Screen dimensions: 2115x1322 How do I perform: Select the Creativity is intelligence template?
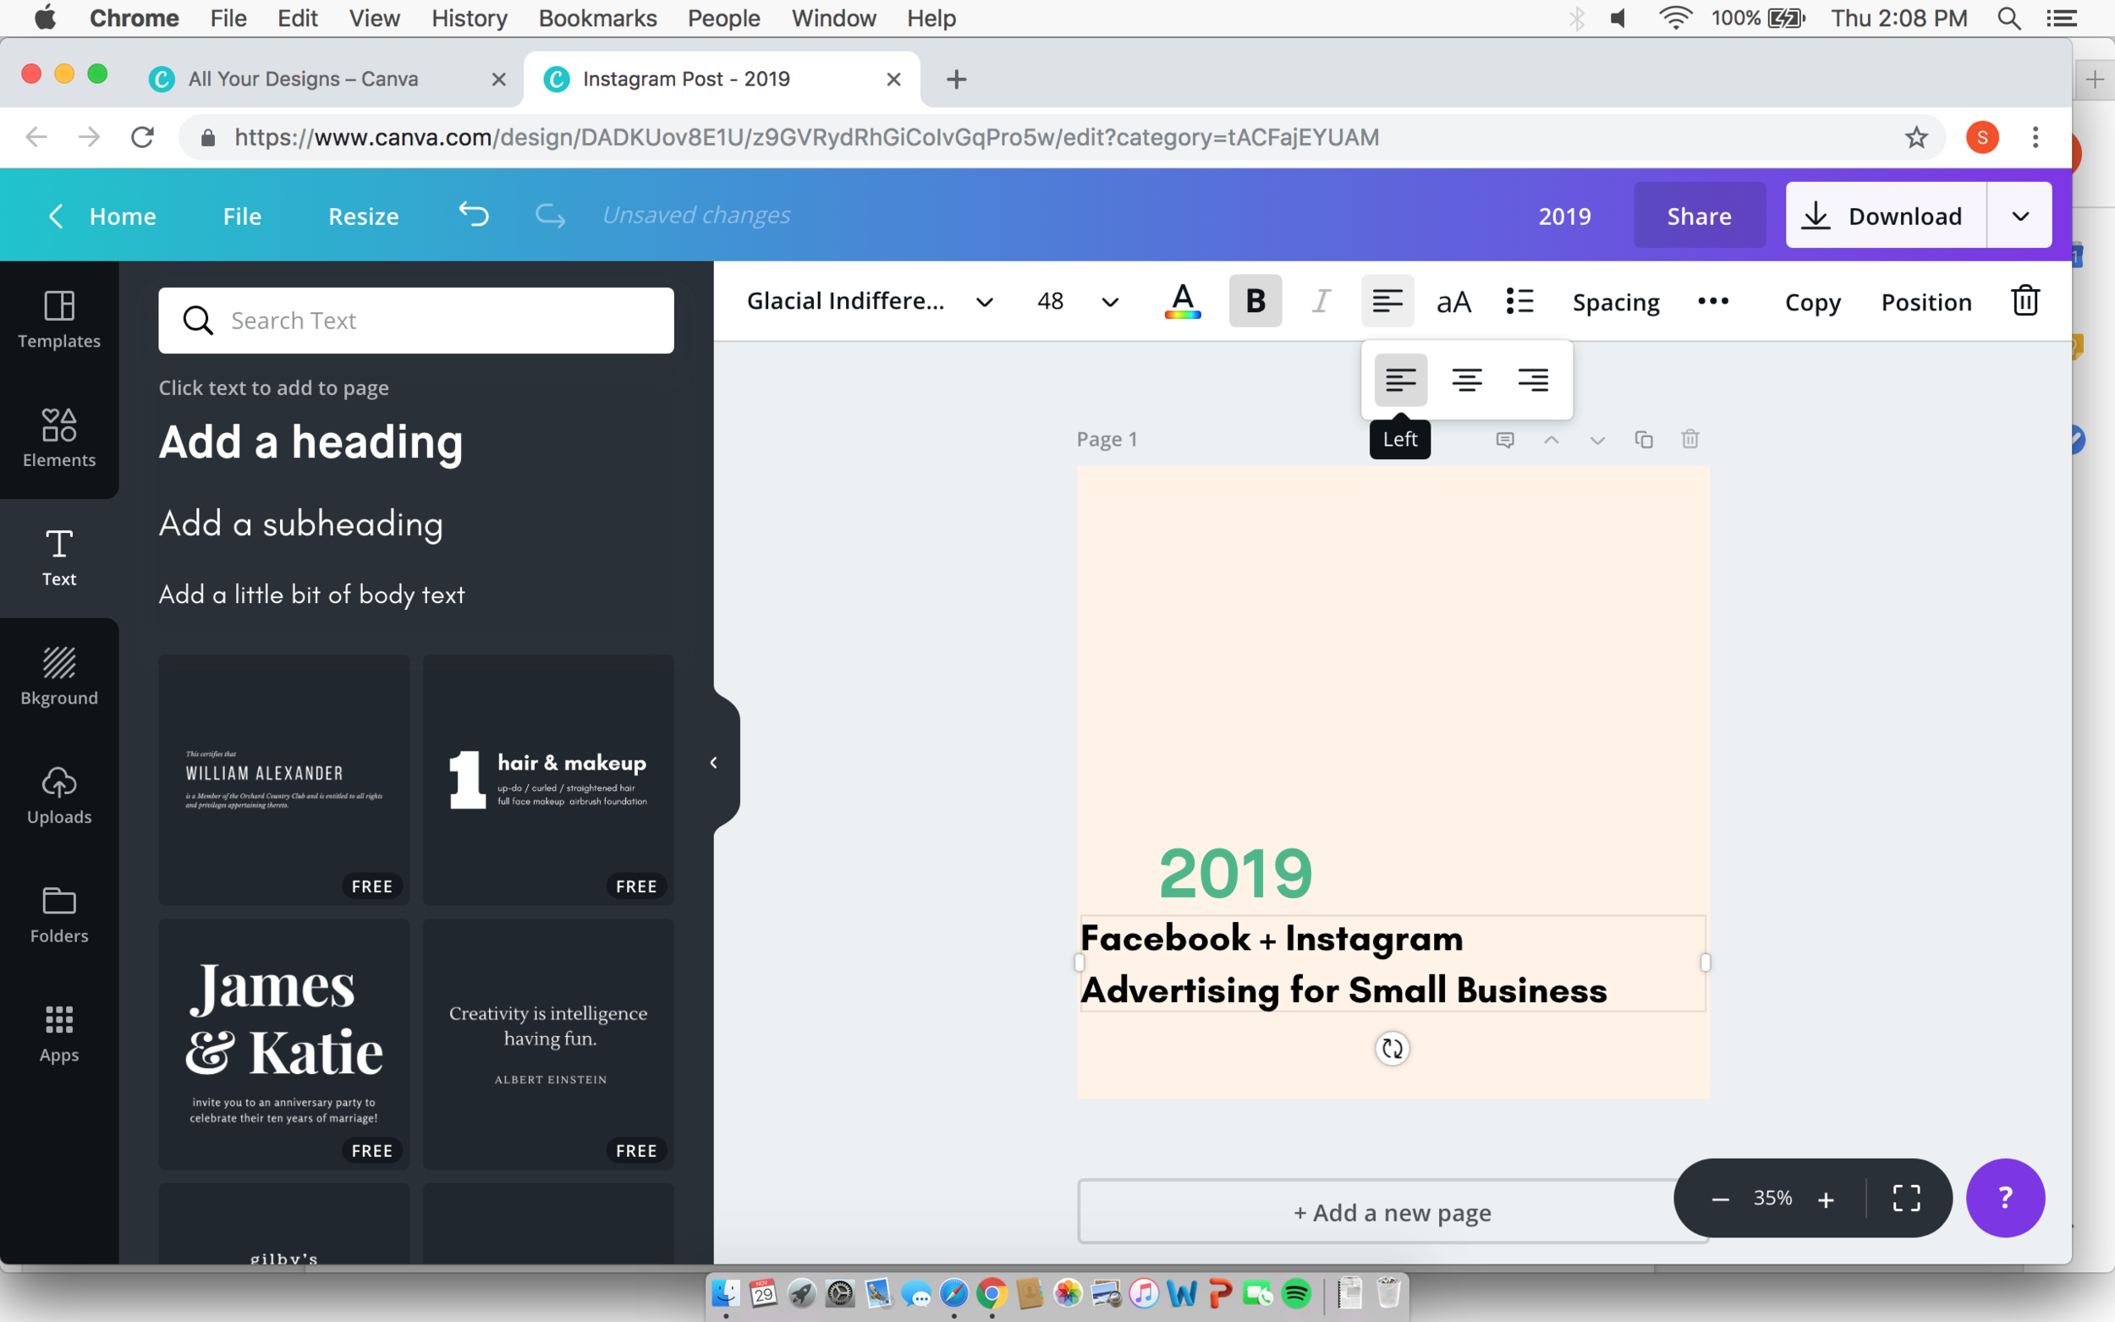548,1044
